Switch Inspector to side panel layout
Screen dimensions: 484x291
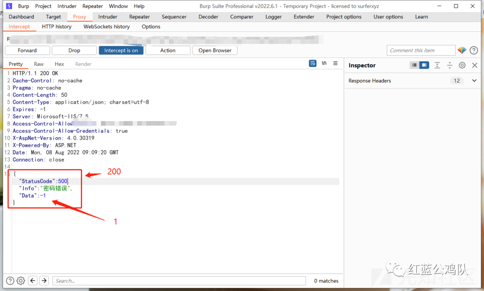(424, 65)
